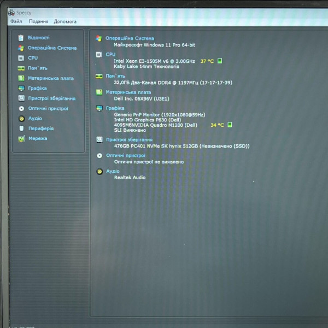Follow the Пристрої зберігання heading link in summary
The height and width of the screenshot is (328, 328).
129,139
